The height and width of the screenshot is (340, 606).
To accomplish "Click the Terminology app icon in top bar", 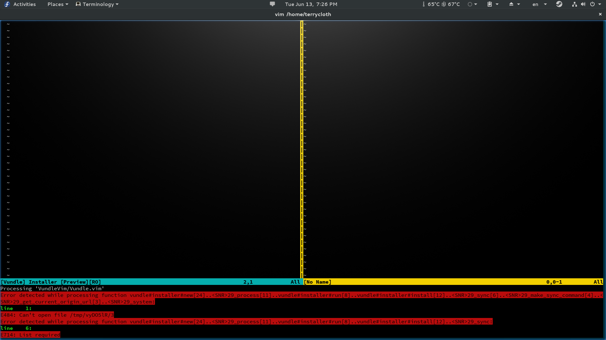I will (78, 4).
